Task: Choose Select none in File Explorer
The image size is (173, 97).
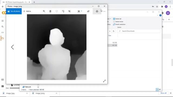Action: pyautogui.click(x=118, y=22)
